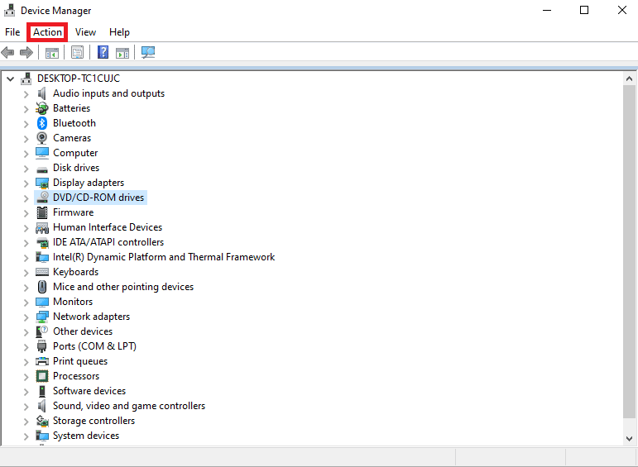Screen dimensions: 638x467
Task: Collapse the DESKTOP-TC1CUJC root node
Action: pos(11,79)
